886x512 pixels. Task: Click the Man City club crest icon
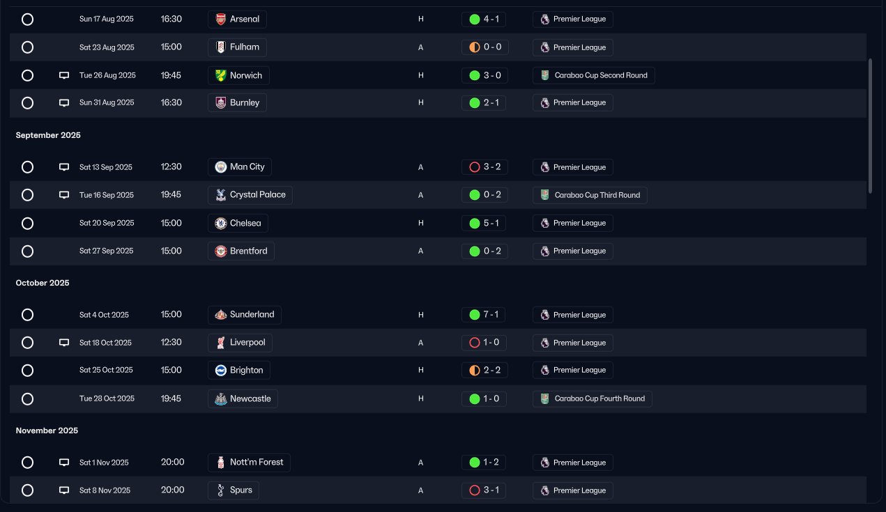[x=220, y=167]
